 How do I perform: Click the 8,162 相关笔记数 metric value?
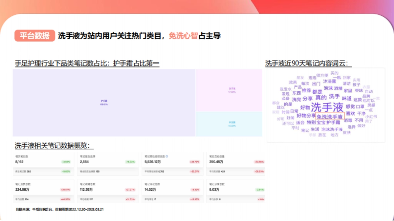[20, 162]
